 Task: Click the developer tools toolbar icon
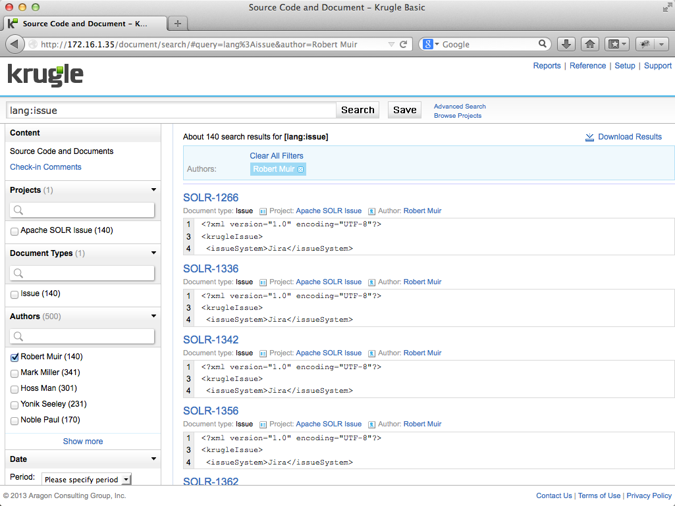[645, 44]
